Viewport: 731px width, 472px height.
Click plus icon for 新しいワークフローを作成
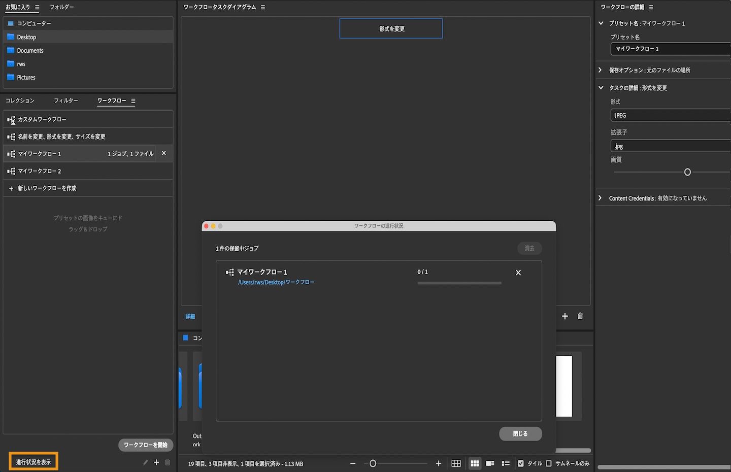coord(11,188)
